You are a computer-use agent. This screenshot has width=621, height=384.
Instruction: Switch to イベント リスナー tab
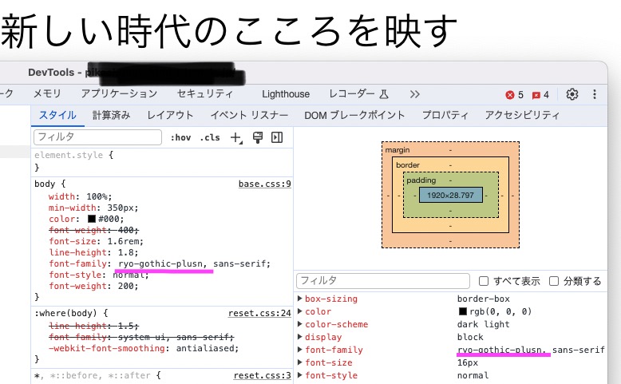[x=249, y=115]
